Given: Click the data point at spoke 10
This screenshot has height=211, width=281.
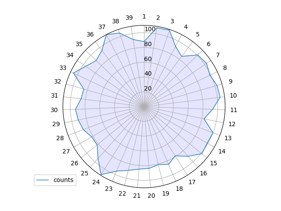Looking at the screenshot, I should point(220,97).
